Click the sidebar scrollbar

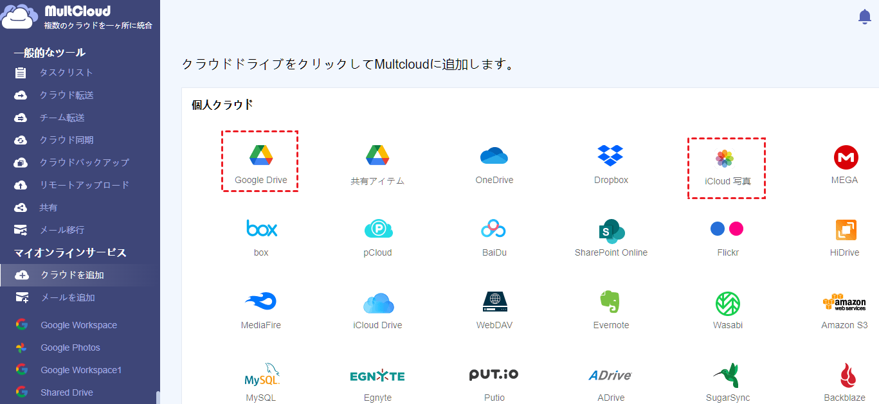[158, 398]
